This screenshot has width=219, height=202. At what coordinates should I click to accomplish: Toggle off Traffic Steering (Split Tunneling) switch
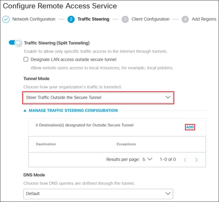[x=15, y=43]
